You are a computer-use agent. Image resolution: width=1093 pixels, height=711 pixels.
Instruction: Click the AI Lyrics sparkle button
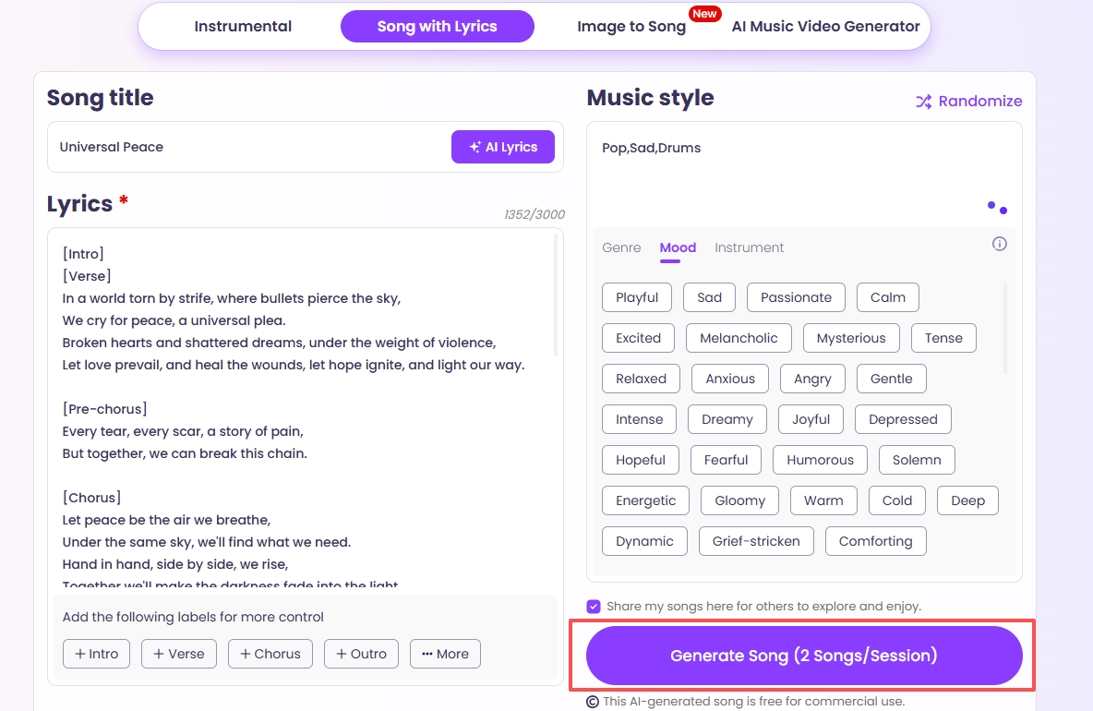coord(503,146)
